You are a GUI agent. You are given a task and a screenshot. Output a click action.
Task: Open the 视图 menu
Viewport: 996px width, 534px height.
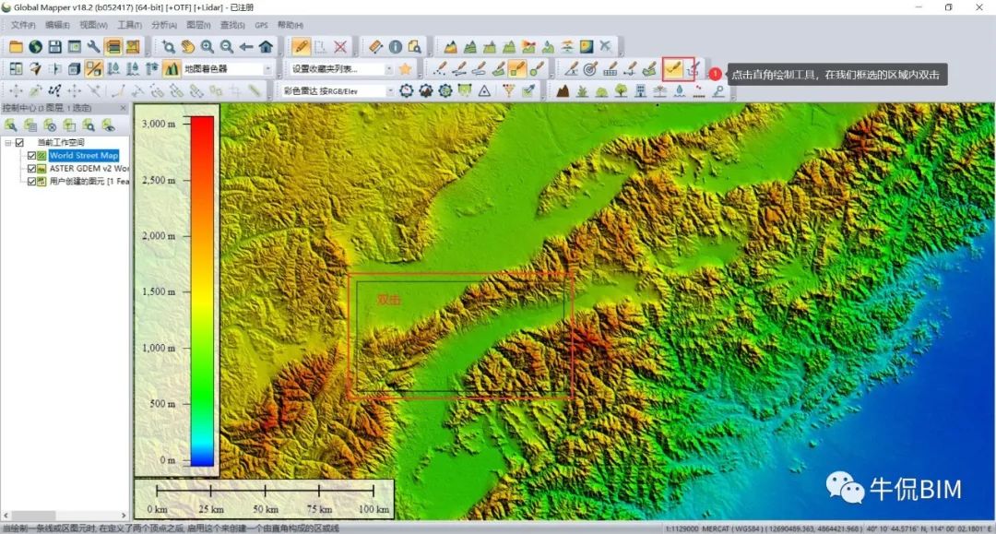(x=93, y=25)
